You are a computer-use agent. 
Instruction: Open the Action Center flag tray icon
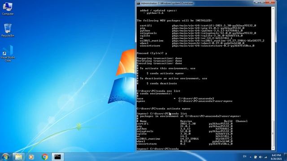click(x=255, y=157)
